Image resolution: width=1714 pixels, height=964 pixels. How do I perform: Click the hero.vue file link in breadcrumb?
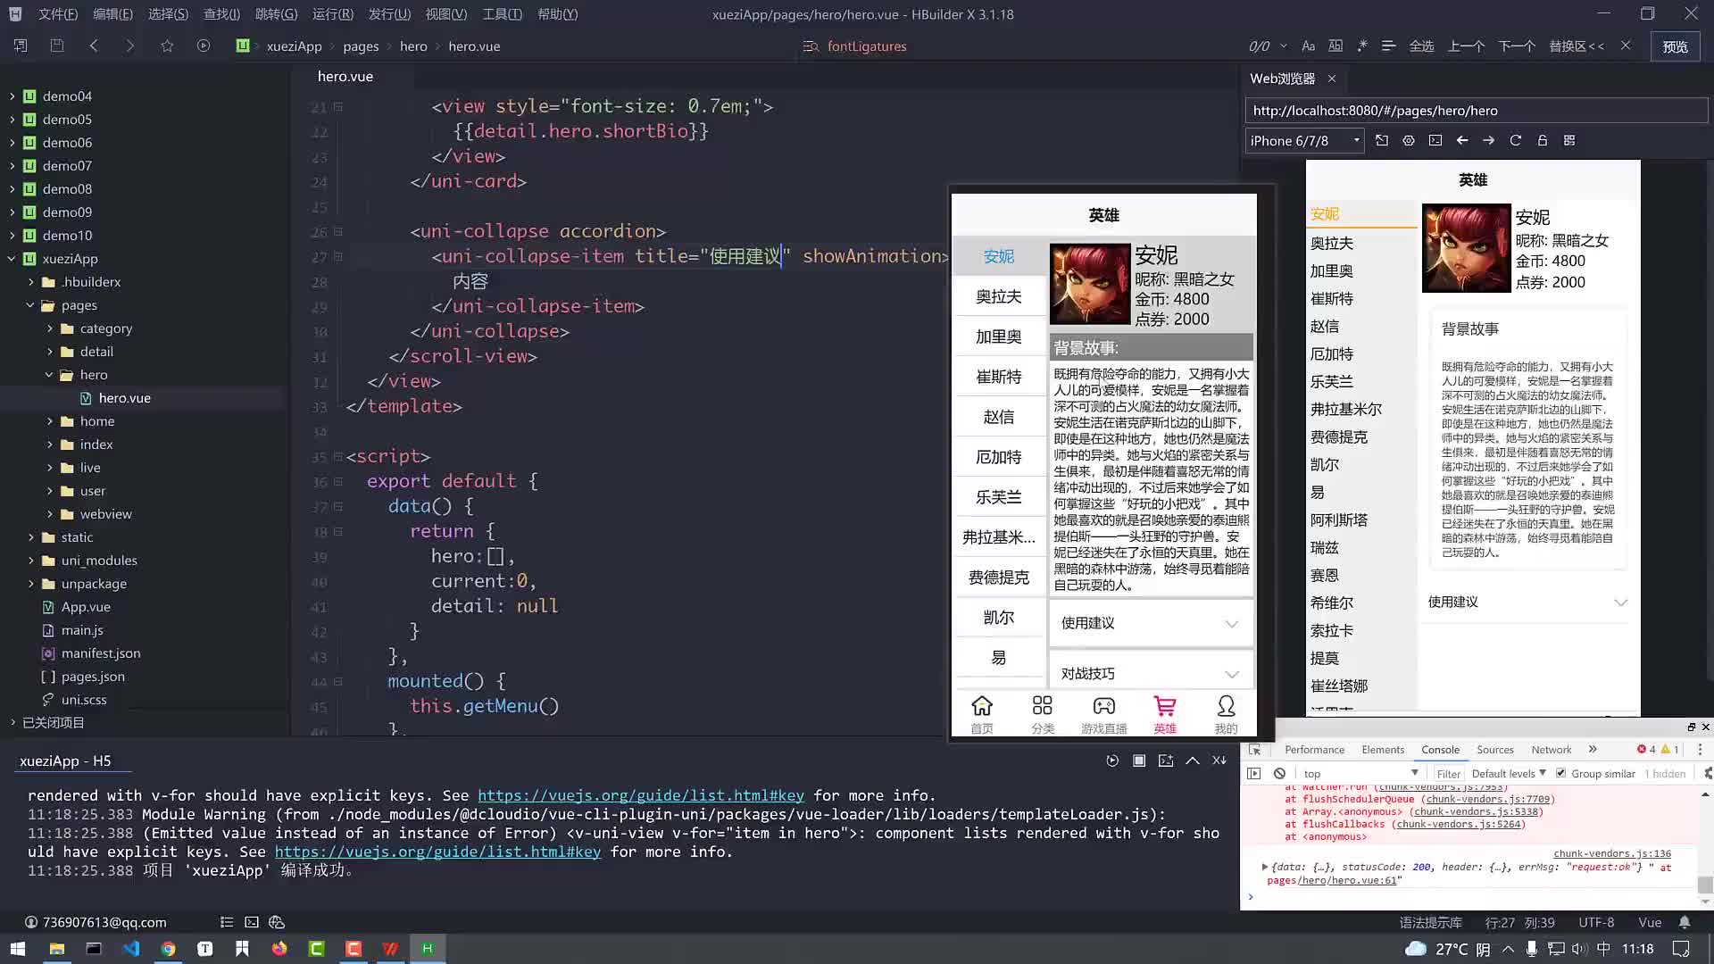point(474,46)
